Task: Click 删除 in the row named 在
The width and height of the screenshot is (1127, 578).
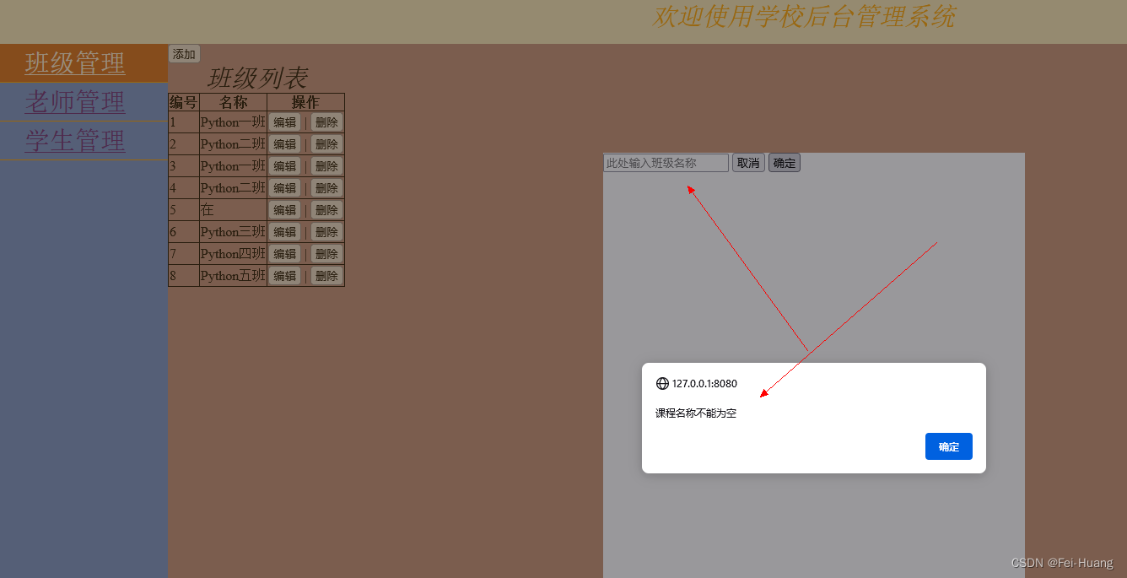Action: (x=326, y=210)
